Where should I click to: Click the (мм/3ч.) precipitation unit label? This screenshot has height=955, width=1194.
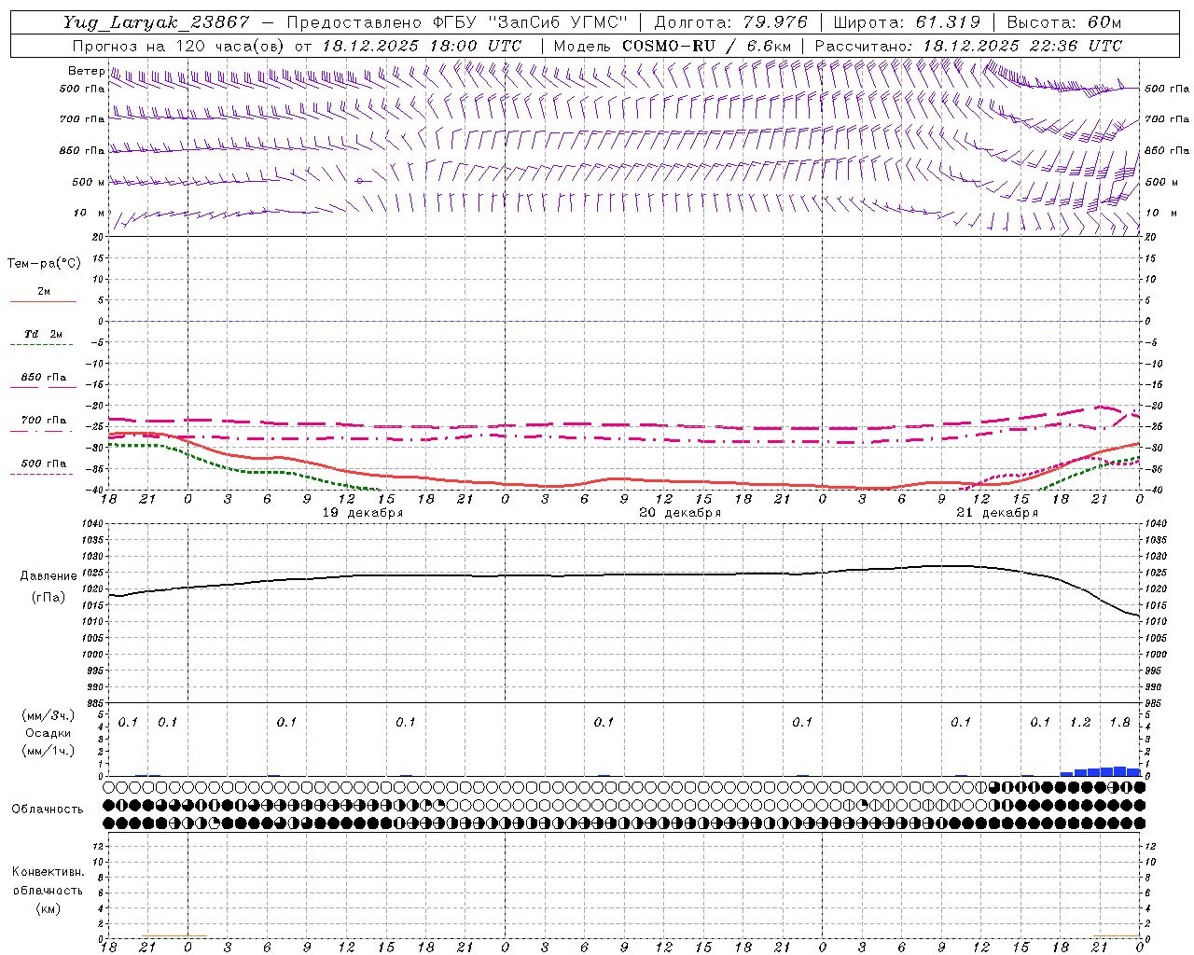coord(49,715)
